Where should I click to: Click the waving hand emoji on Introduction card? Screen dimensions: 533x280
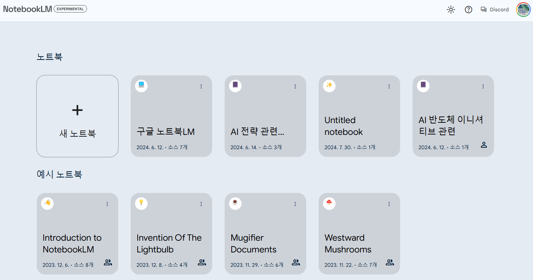47,203
